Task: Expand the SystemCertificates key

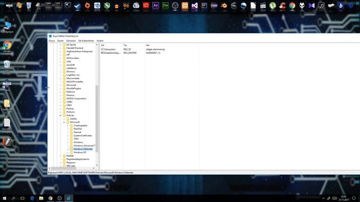Action: point(67,136)
